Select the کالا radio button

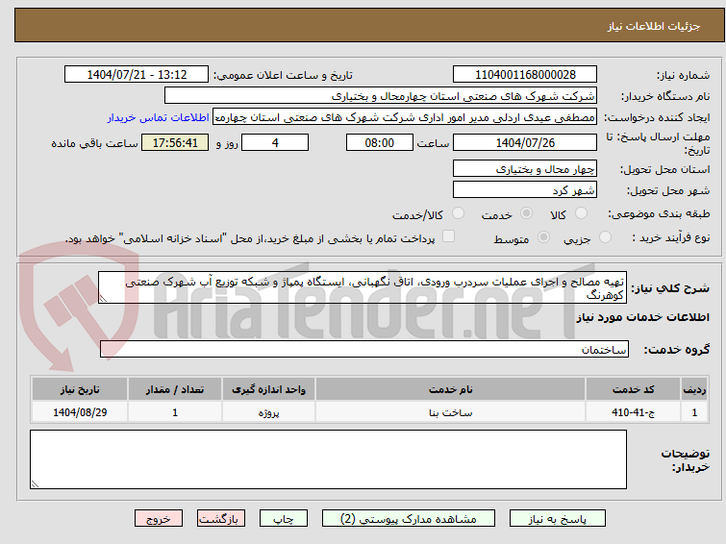[581, 213]
